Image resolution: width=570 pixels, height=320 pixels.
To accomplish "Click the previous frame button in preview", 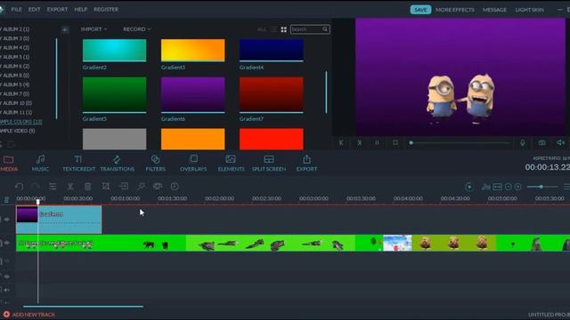I will coord(341,143).
